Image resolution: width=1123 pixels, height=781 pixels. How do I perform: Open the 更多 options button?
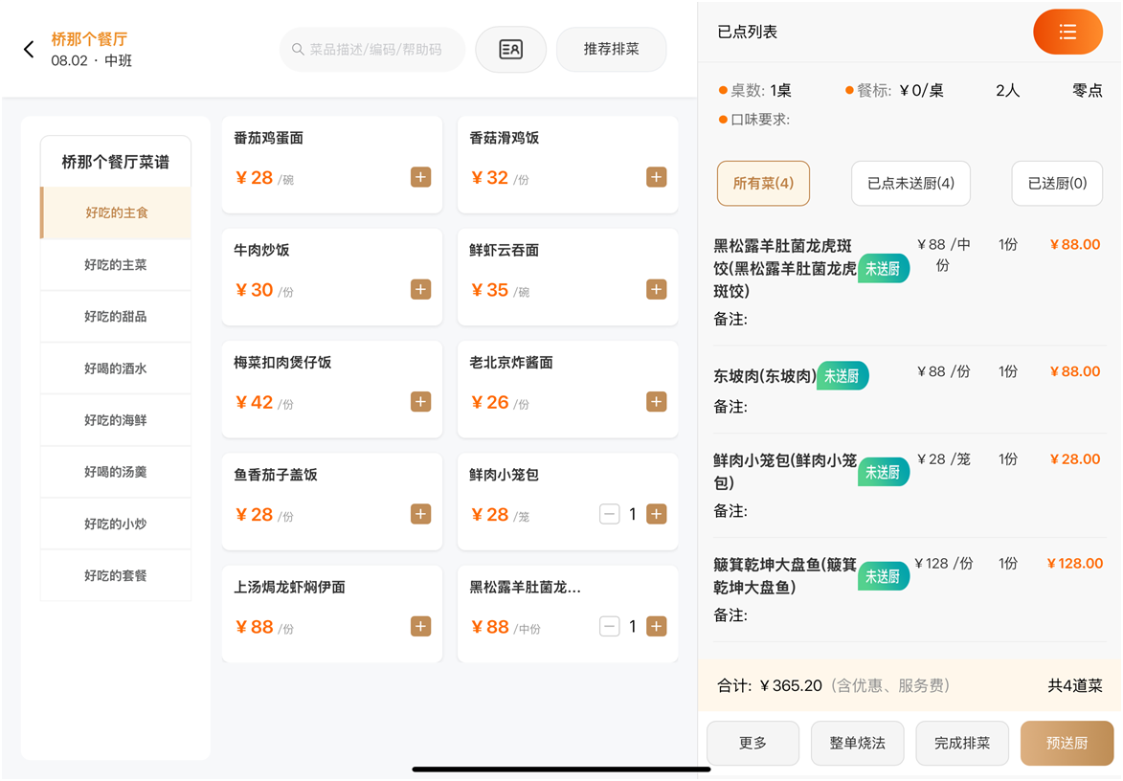[752, 744]
